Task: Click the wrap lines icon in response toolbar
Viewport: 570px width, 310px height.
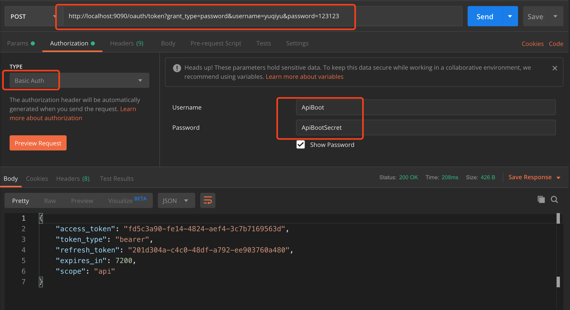Action: (x=208, y=200)
